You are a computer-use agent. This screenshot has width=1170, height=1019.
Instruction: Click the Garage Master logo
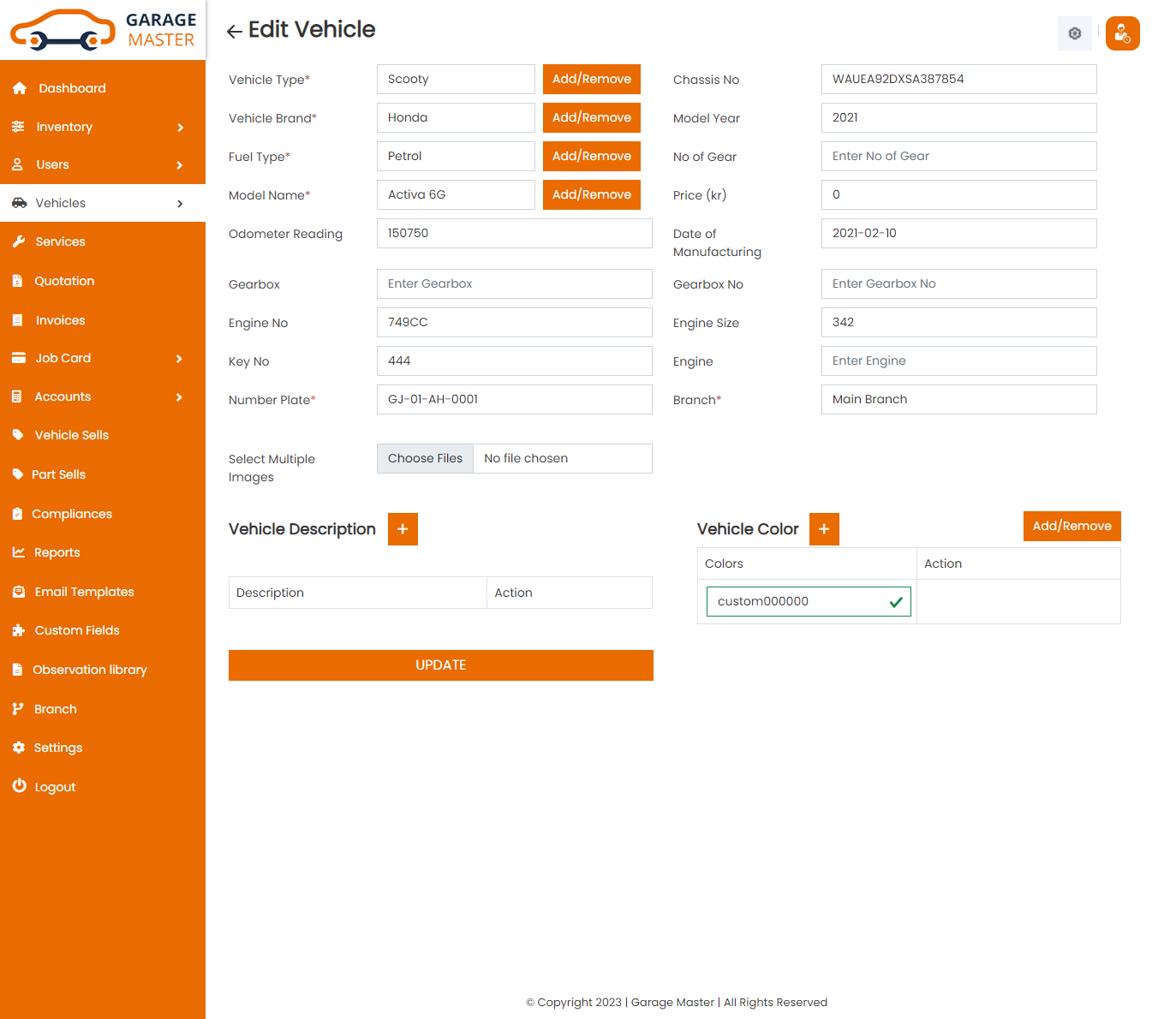pos(103,30)
